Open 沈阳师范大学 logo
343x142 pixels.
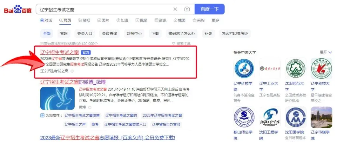[x=296, y=68]
